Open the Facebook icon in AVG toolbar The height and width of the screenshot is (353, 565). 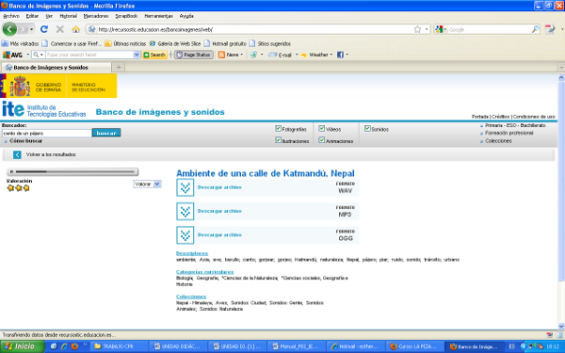click(340, 55)
